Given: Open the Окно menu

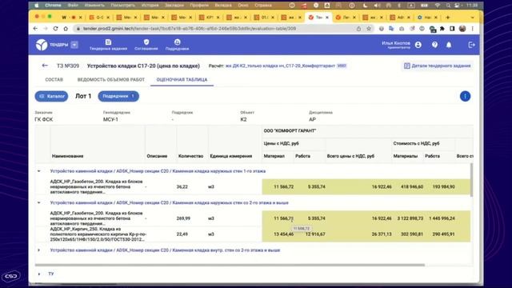Looking at the screenshot, I should pyautogui.click(x=243, y=6).
